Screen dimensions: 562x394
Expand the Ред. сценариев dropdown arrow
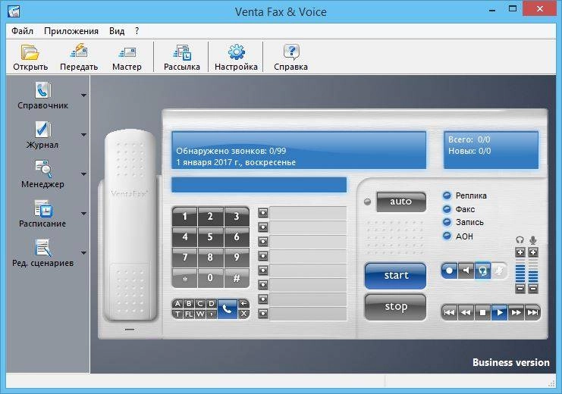83,253
